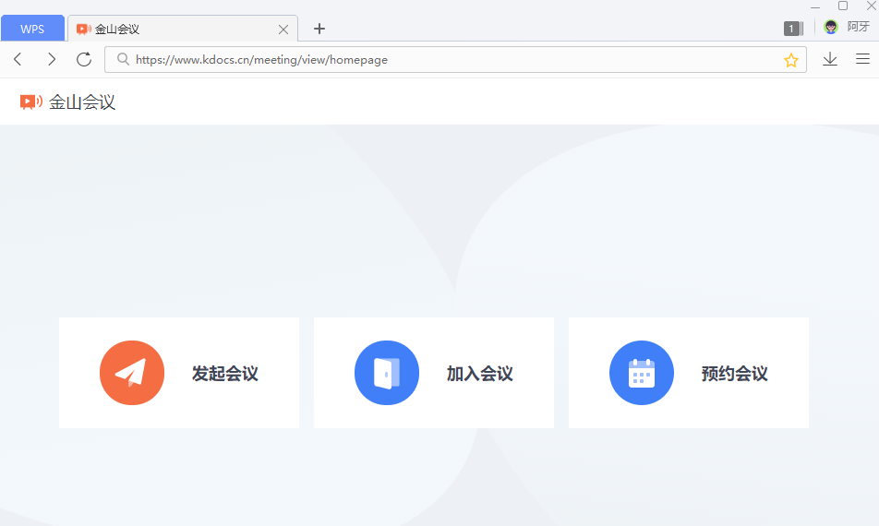This screenshot has width=879, height=526.
Task: Close the 金山会议 tab
Action: (x=283, y=30)
